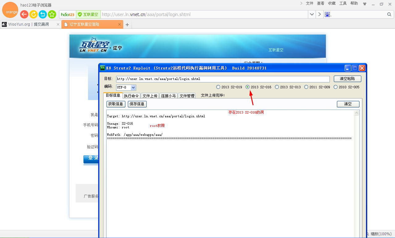This screenshot has height=238, width=395.
Task: Expand address bar history dropdown chevron
Action: pos(312,15)
